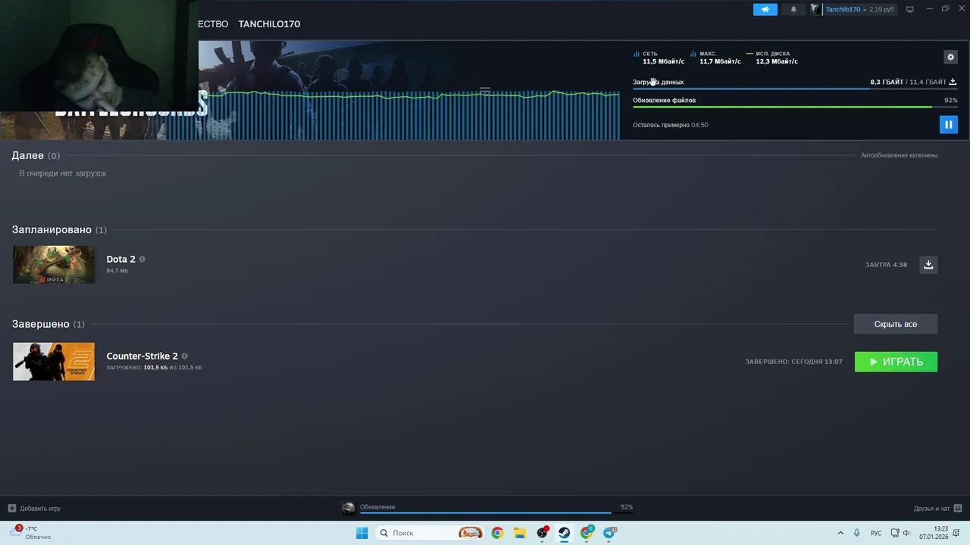Click Осталось примерно 04:50 text

click(x=671, y=125)
